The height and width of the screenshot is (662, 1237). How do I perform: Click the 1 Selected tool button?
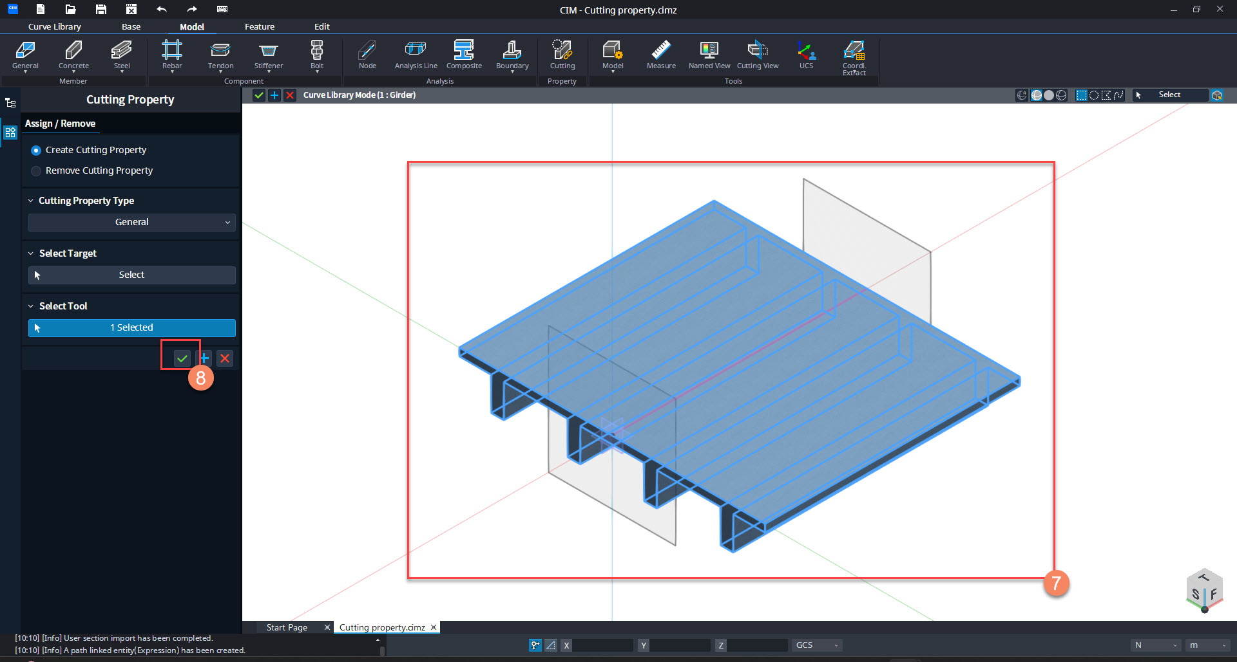coord(132,327)
